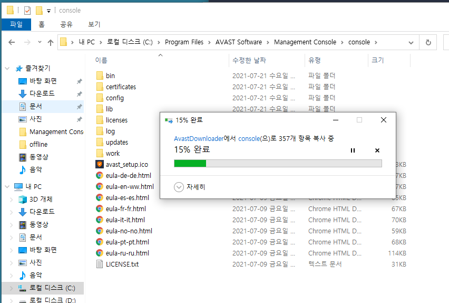Select eula-en-ww.html file name
The height and width of the screenshot is (303, 449).
point(130,186)
